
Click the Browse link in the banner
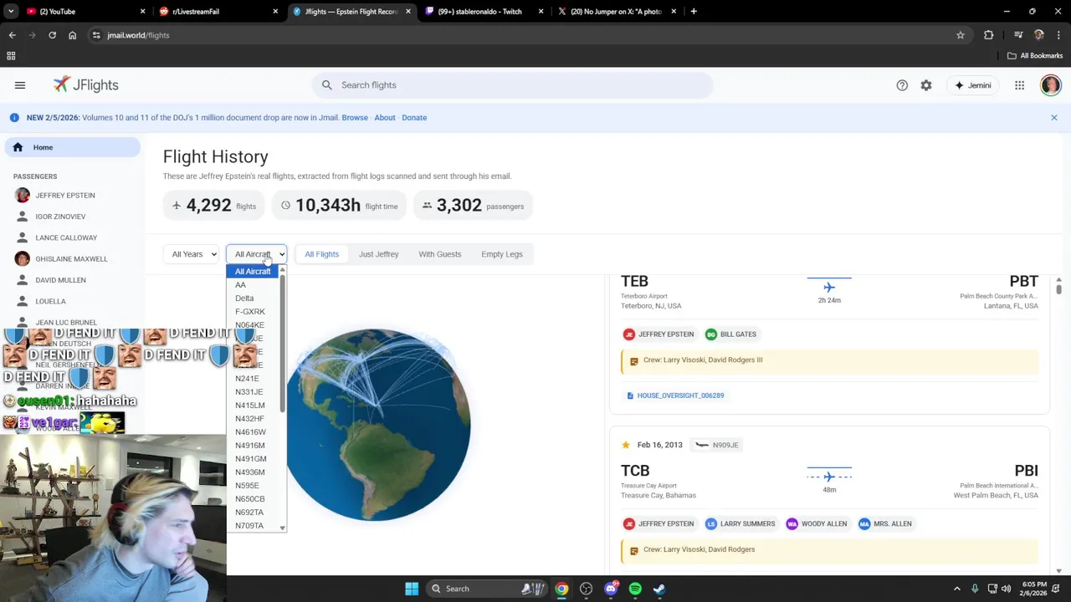pos(355,118)
